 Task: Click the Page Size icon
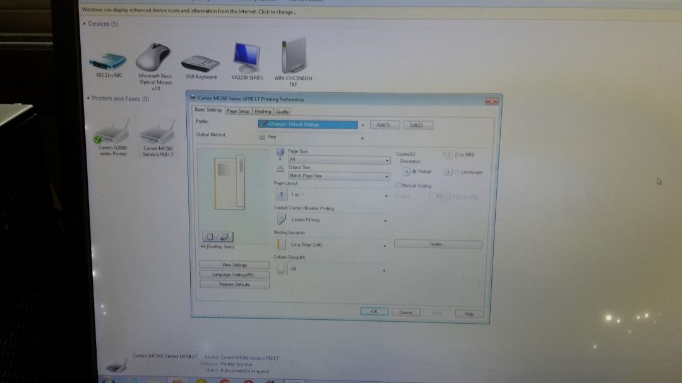coord(280,153)
